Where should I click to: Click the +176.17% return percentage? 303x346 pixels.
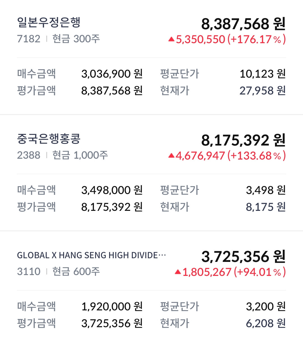(x=256, y=40)
